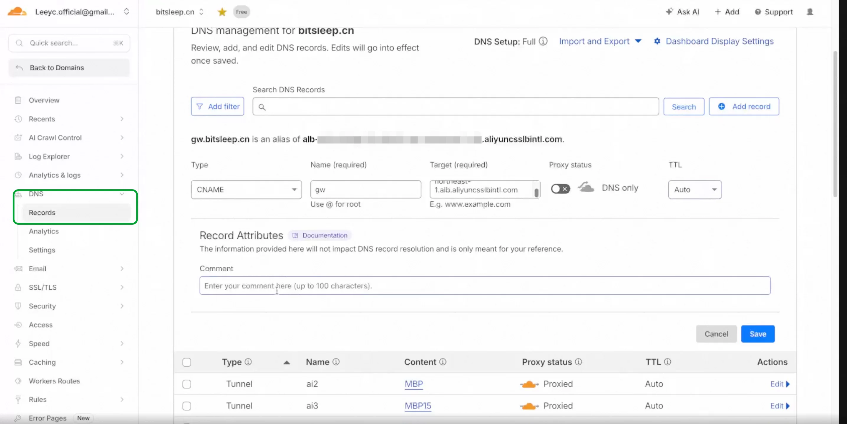Click the Speed lightning icon
This screenshot has height=424, width=847.
point(18,344)
